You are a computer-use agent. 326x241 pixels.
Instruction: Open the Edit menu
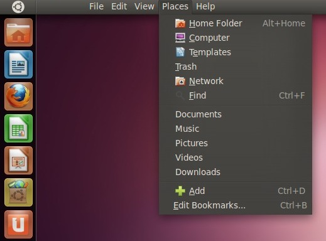119,6
